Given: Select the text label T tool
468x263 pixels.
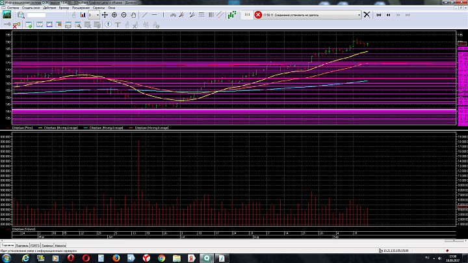Looking at the screenshot, I should point(118,25).
